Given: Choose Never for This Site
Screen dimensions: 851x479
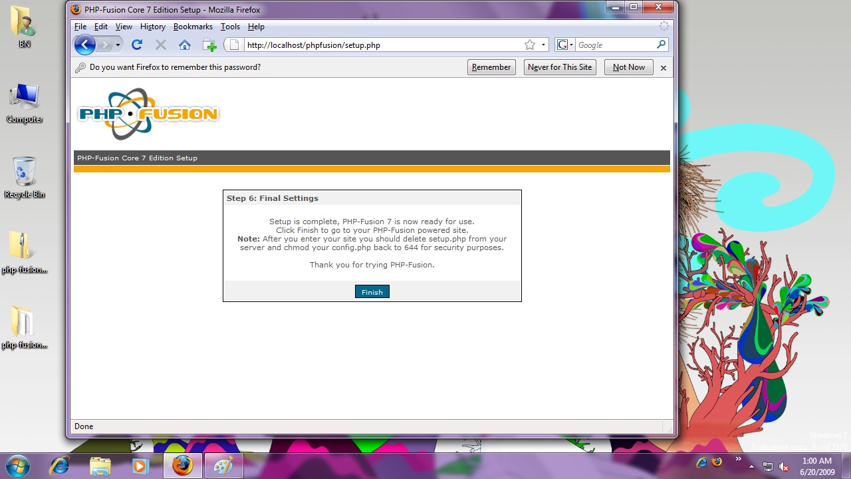Looking at the screenshot, I should 559,67.
